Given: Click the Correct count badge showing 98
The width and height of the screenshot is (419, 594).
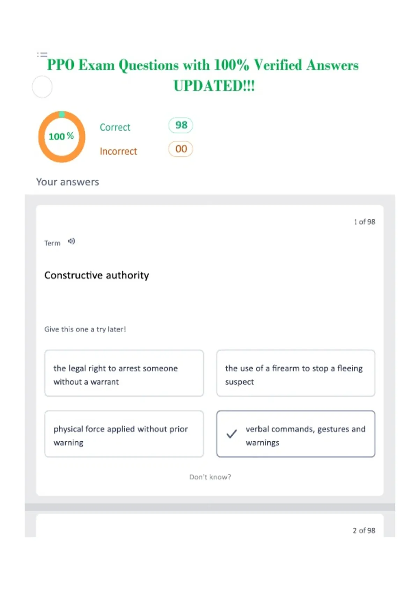Looking at the screenshot, I should point(181,125).
